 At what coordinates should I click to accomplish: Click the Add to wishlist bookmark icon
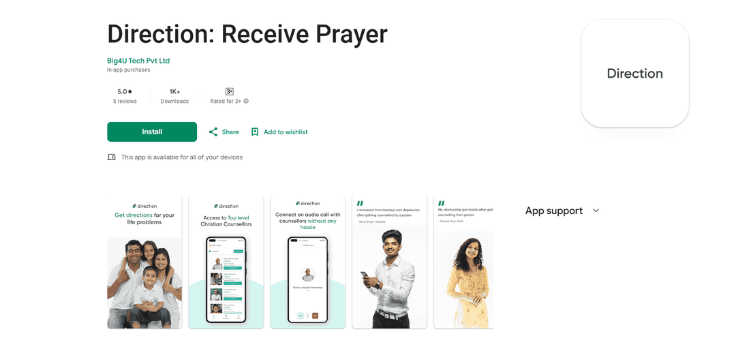click(x=255, y=132)
